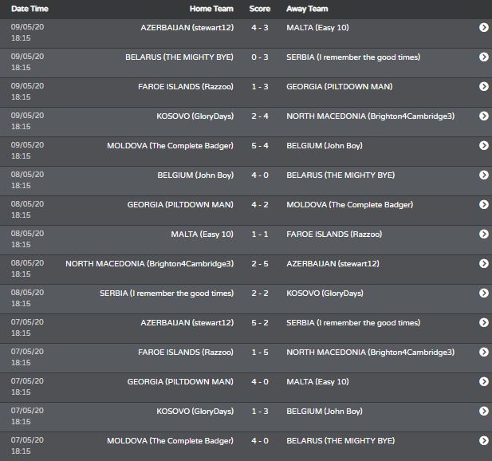Open Georgia 4-2 Moldova match arrow
Screen dimensions: 492x461
[x=483, y=204]
